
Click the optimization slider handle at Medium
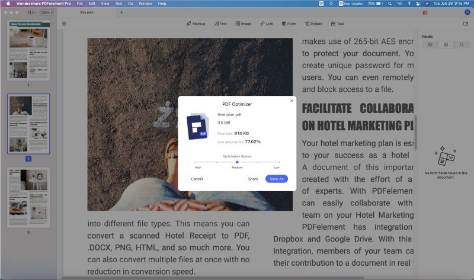click(x=237, y=162)
